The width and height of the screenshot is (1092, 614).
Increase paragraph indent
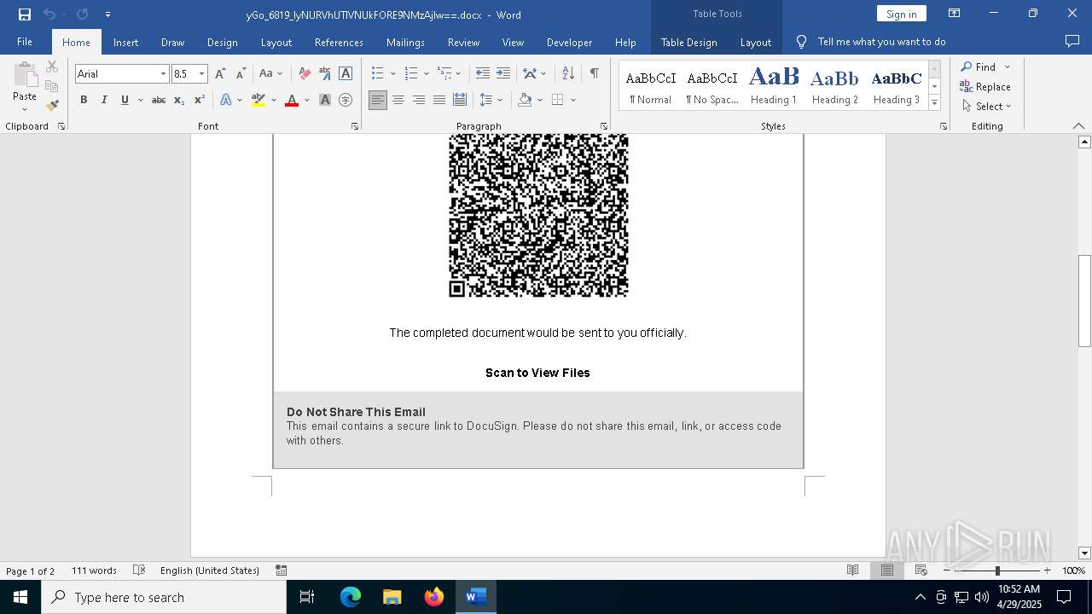click(x=503, y=74)
